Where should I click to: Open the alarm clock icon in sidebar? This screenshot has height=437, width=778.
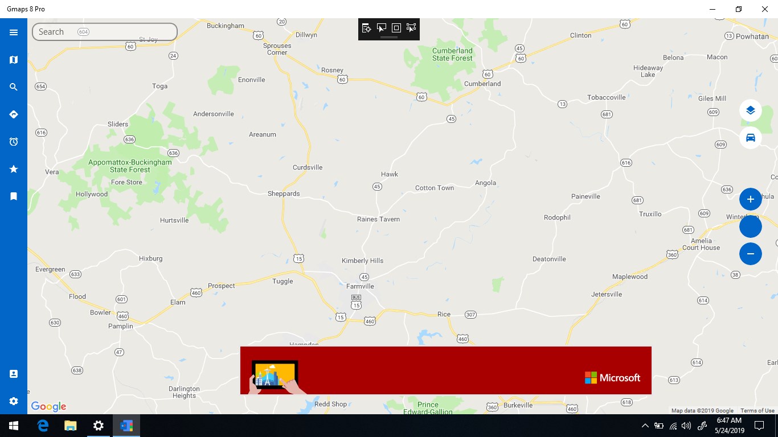click(14, 142)
